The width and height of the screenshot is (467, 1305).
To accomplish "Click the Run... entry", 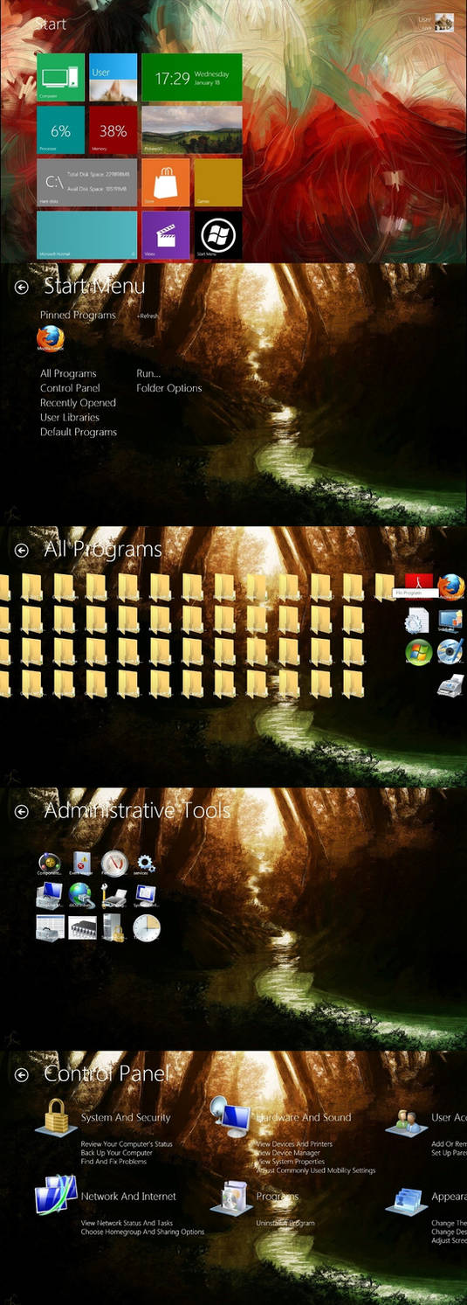I will [148, 373].
